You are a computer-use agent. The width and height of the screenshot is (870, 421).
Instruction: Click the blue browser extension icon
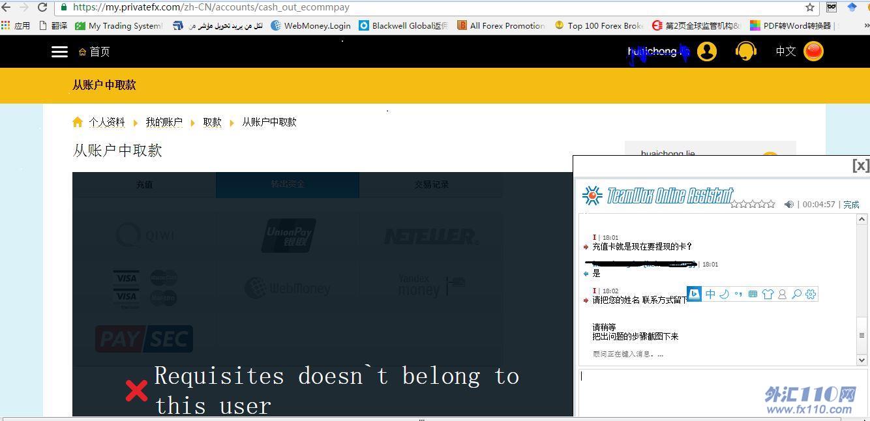pos(852,7)
